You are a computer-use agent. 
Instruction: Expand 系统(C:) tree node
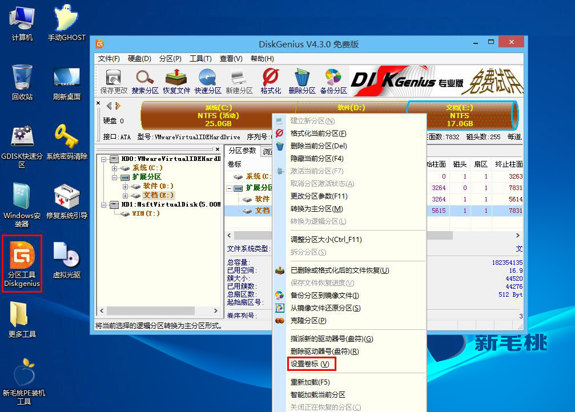point(114,168)
